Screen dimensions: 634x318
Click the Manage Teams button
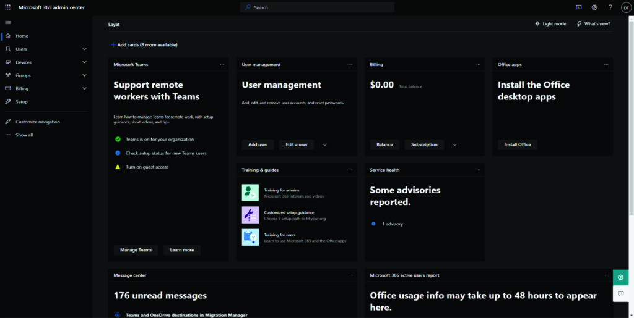(136, 250)
